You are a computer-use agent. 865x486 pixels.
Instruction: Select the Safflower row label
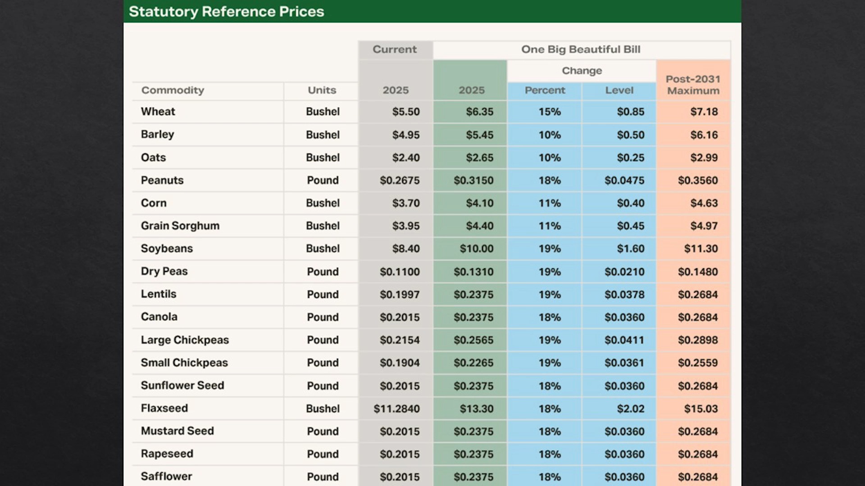tap(166, 477)
